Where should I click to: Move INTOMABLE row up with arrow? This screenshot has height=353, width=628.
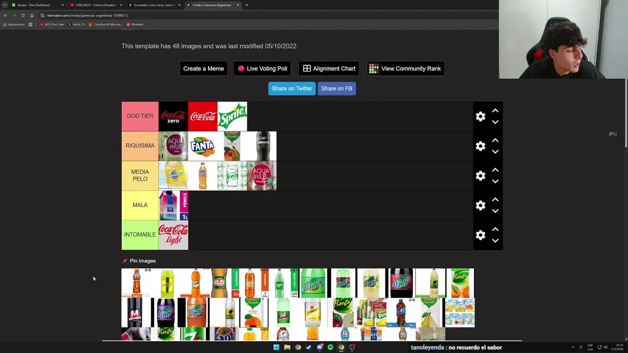coord(495,229)
